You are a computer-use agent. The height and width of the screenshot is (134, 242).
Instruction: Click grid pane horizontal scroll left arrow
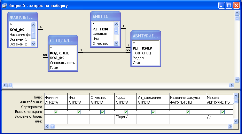click(47, 127)
